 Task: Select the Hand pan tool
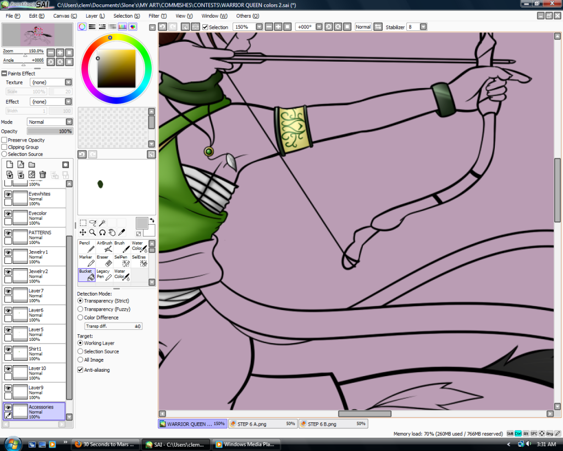click(x=112, y=233)
